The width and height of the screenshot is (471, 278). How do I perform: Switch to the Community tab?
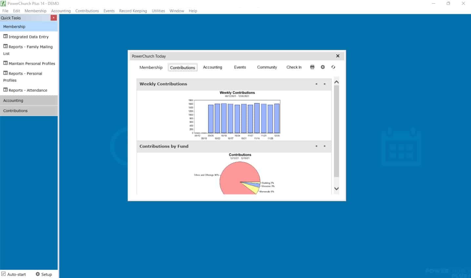coord(267,67)
